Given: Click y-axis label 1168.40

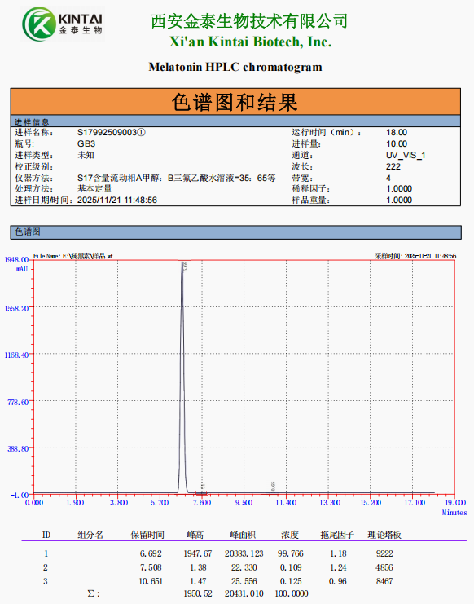Looking at the screenshot, I should (16, 355).
